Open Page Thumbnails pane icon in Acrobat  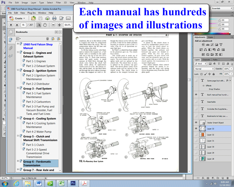(11, 32)
